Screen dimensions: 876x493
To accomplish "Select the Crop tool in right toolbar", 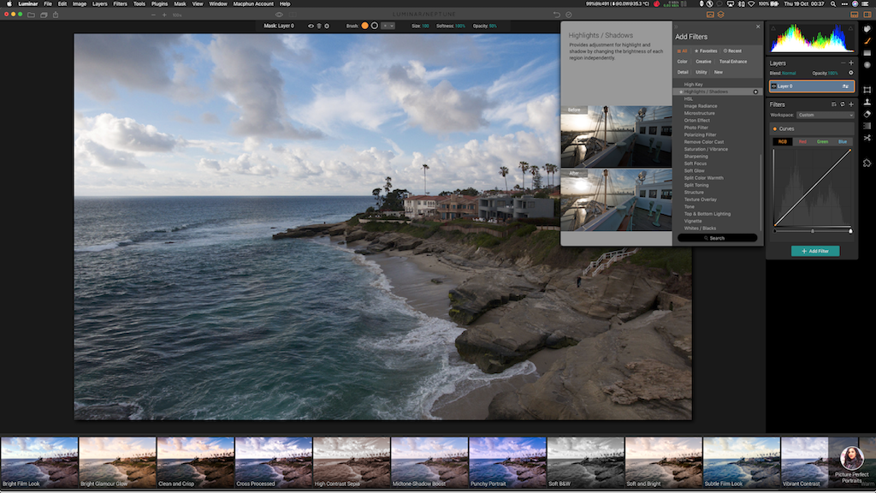I will pos(867,90).
